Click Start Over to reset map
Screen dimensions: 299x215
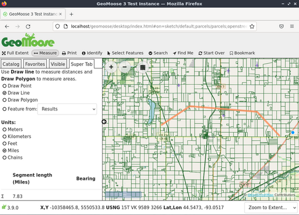tap(211, 53)
